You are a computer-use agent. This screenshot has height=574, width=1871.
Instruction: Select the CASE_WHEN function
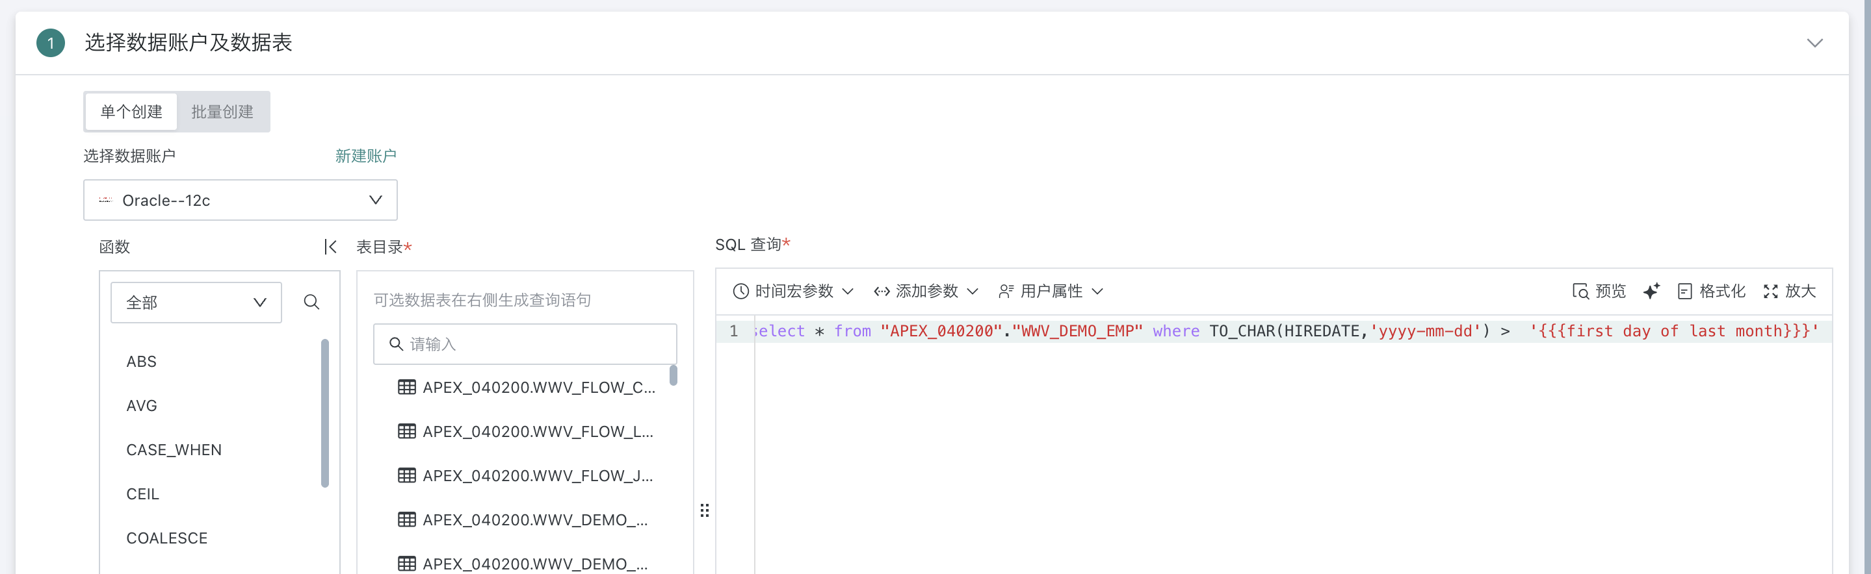pos(174,450)
